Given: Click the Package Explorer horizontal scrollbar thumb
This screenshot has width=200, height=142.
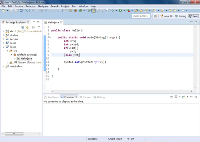Looking at the screenshot, I should (14, 134).
